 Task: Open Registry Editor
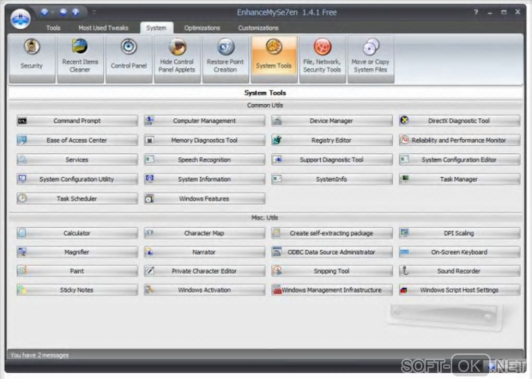(x=332, y=140)
